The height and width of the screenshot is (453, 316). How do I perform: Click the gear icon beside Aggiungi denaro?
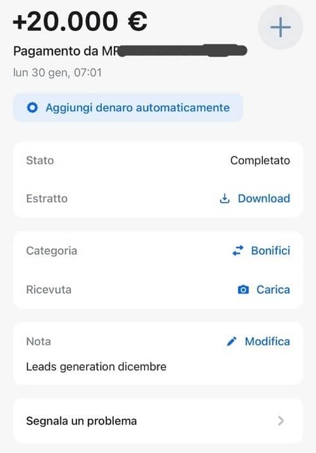tap(32, 108)
